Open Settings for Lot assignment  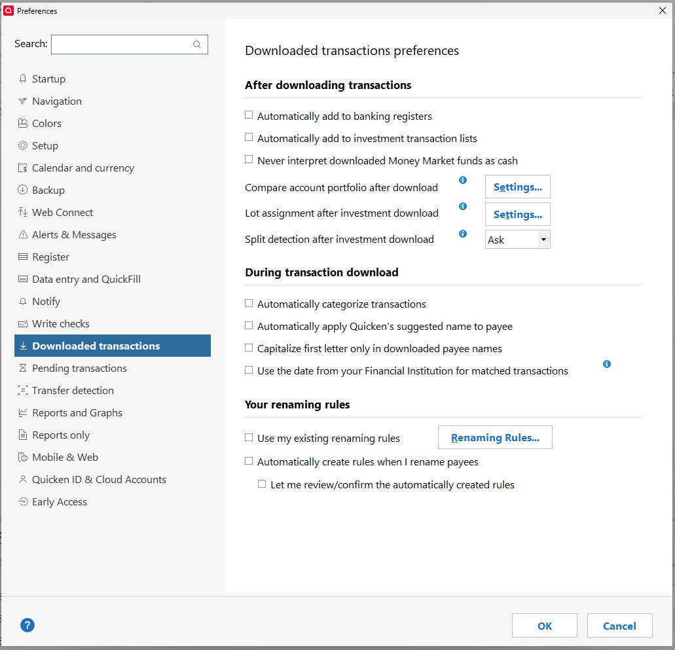pyautogui.click(x=517, y=214)
